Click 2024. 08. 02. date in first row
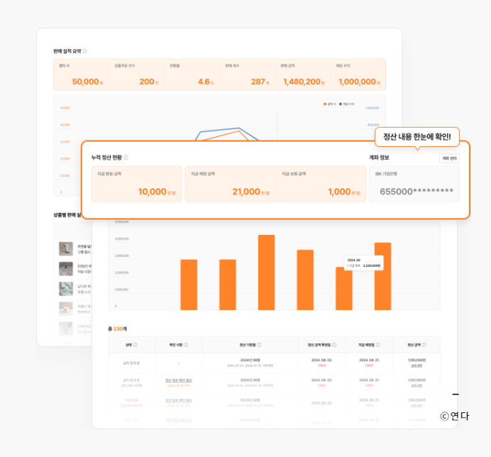 [321, 360]
